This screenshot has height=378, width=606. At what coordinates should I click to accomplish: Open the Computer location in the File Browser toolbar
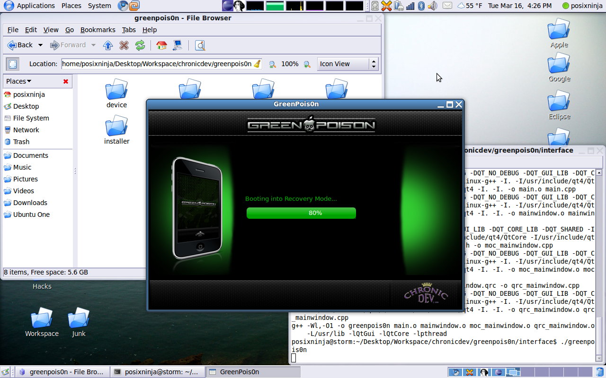(178, 45)
